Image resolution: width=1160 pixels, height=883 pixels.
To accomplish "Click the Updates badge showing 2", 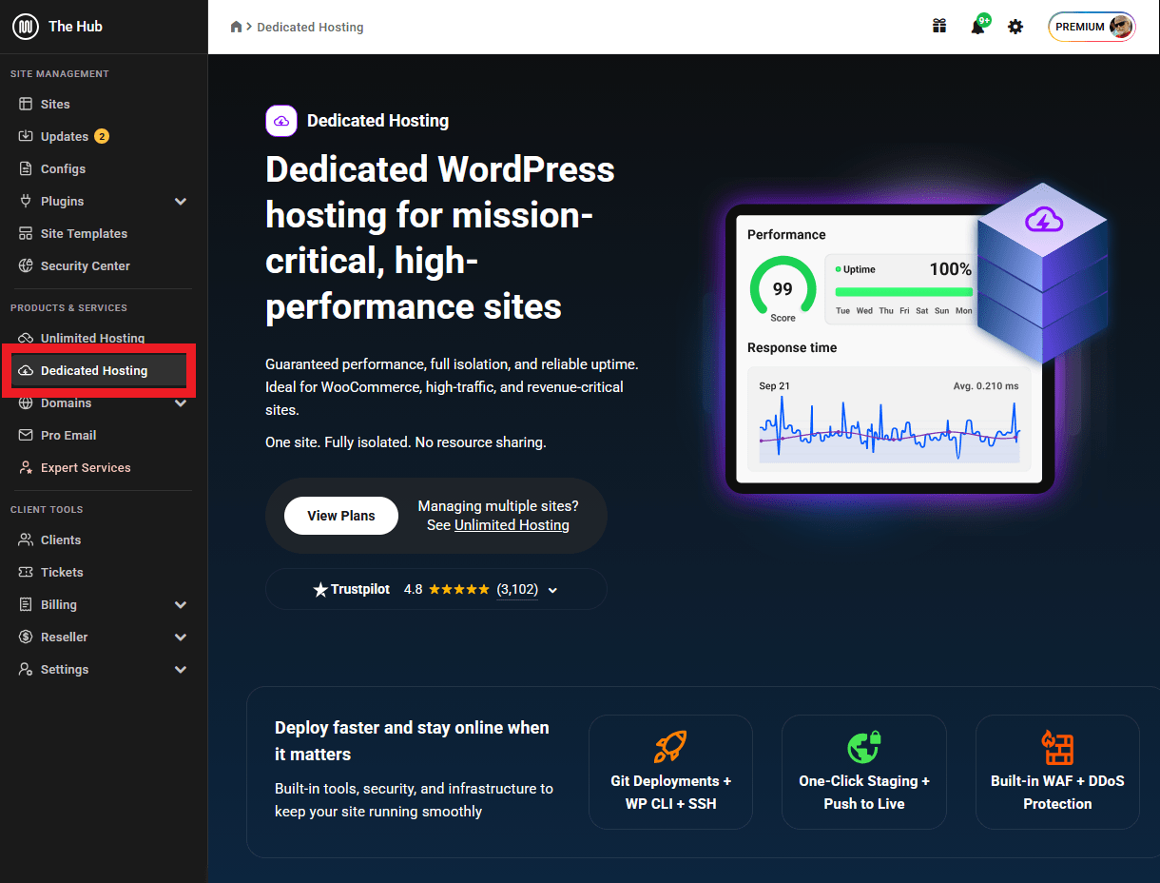I will click(102, 136).
